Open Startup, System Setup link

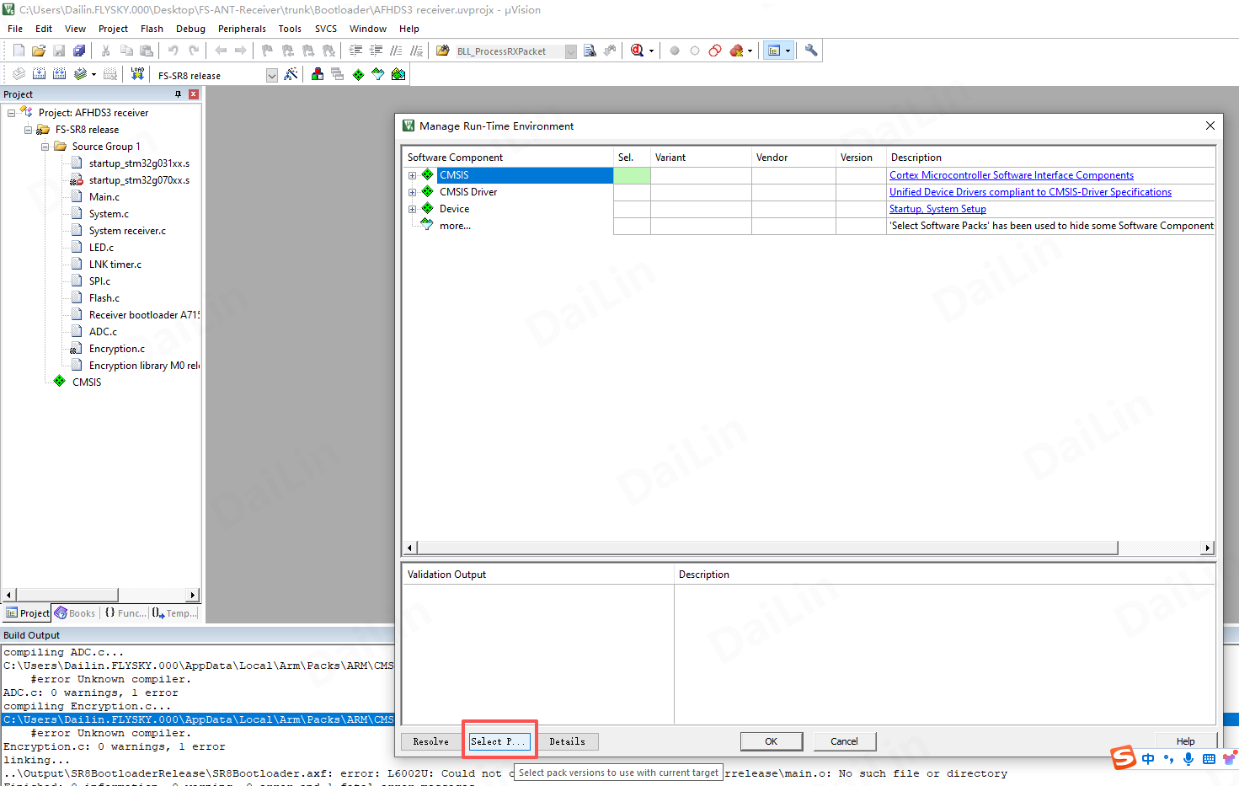937,209
